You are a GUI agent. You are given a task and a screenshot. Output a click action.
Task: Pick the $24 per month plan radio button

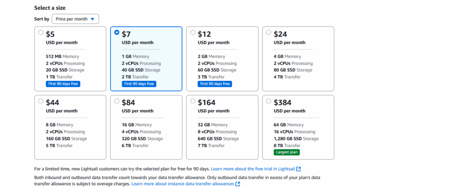269,32
